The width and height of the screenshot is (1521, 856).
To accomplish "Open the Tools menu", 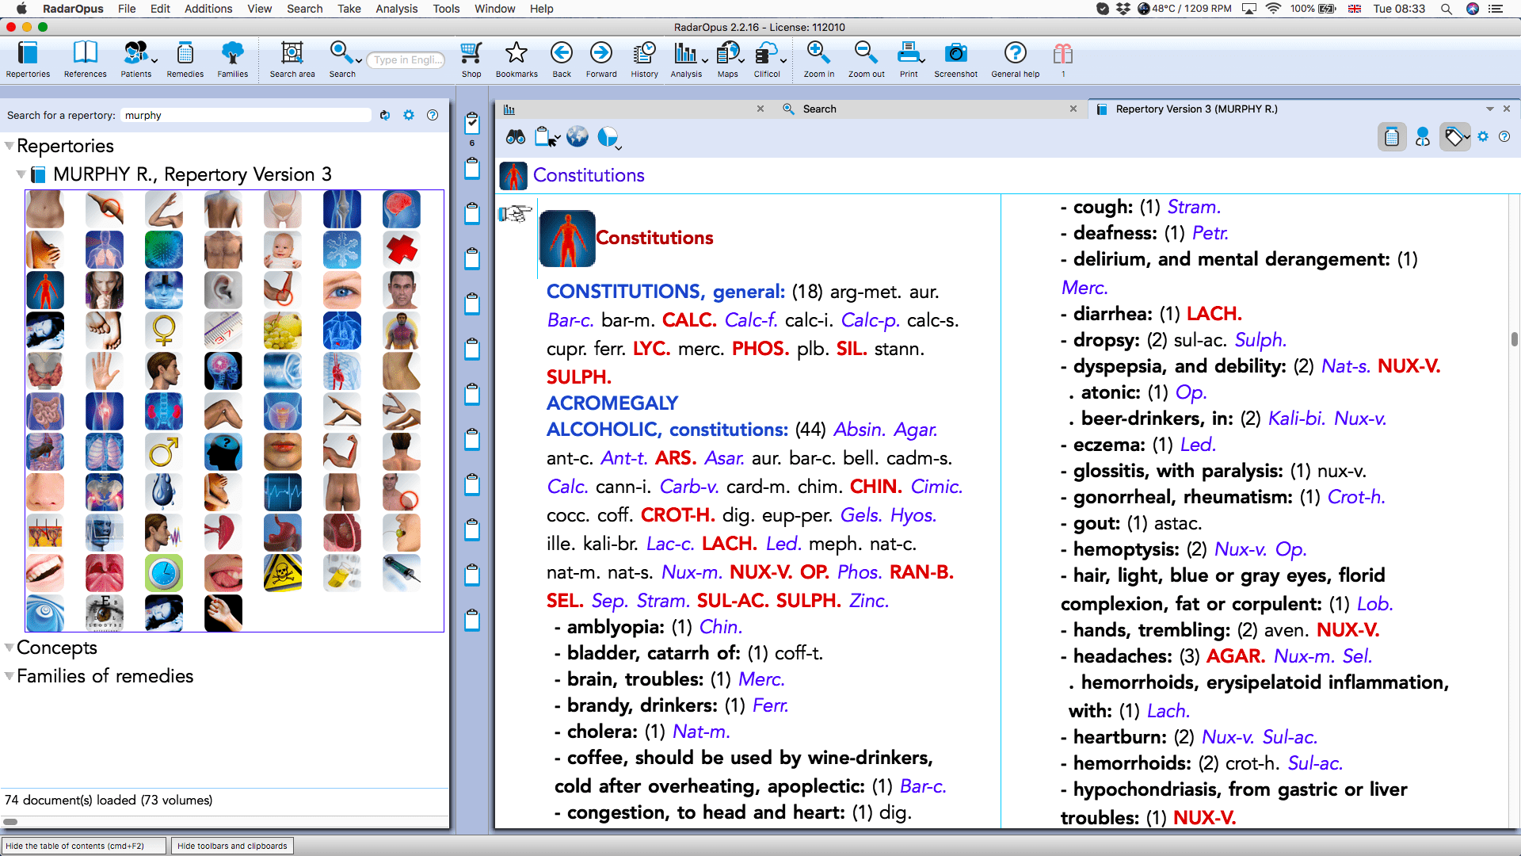I will tap(446, 9).
